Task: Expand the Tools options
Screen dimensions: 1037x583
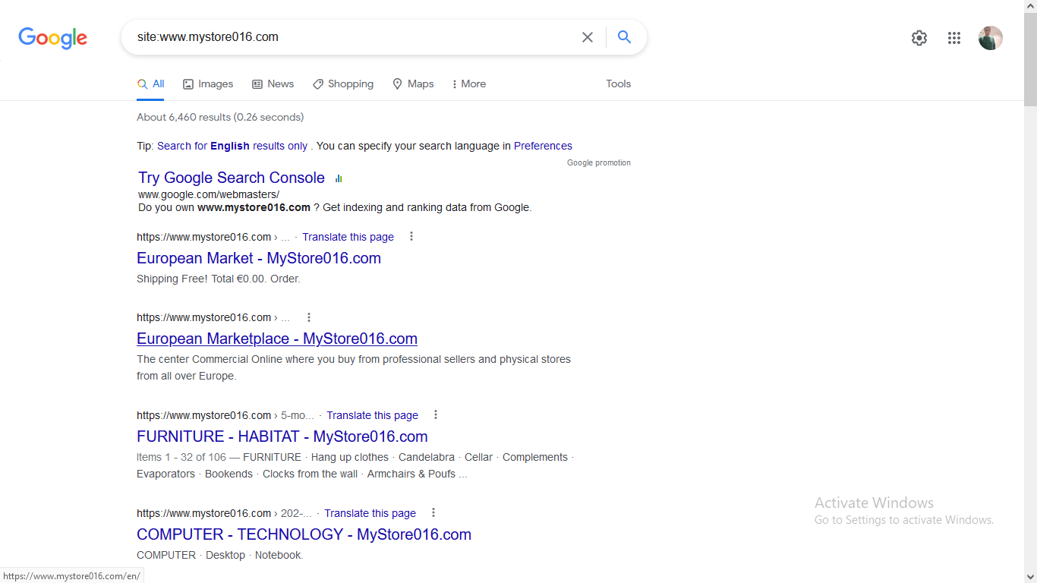Action: (x=618, y=84)
